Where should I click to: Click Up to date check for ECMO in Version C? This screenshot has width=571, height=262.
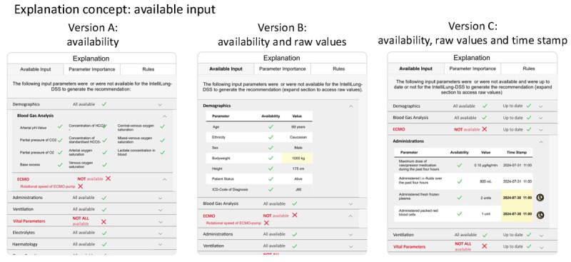click(x=529, y=129)
